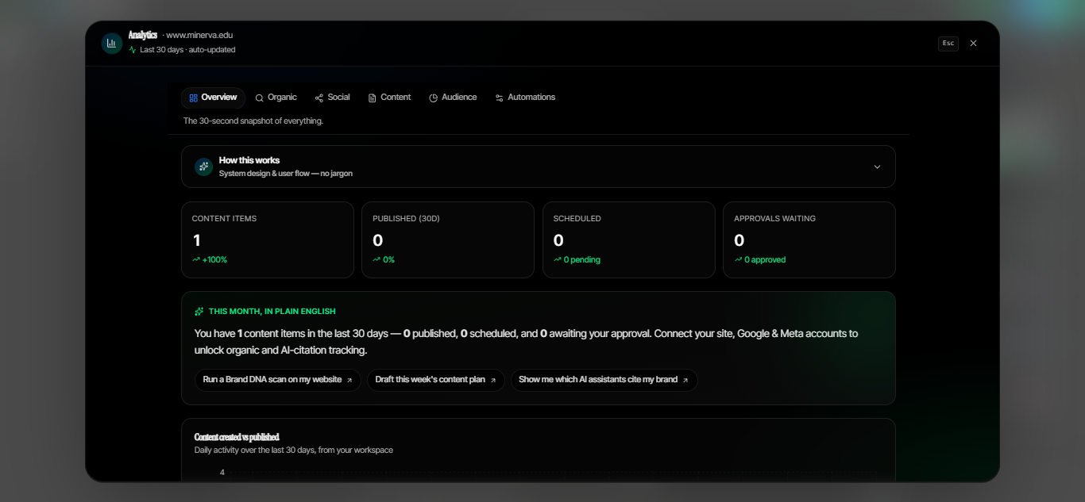This screenshot has height=502, width=1085.
Task: Click the Last 30 days auto-updated text
Action: pos(187,50)
